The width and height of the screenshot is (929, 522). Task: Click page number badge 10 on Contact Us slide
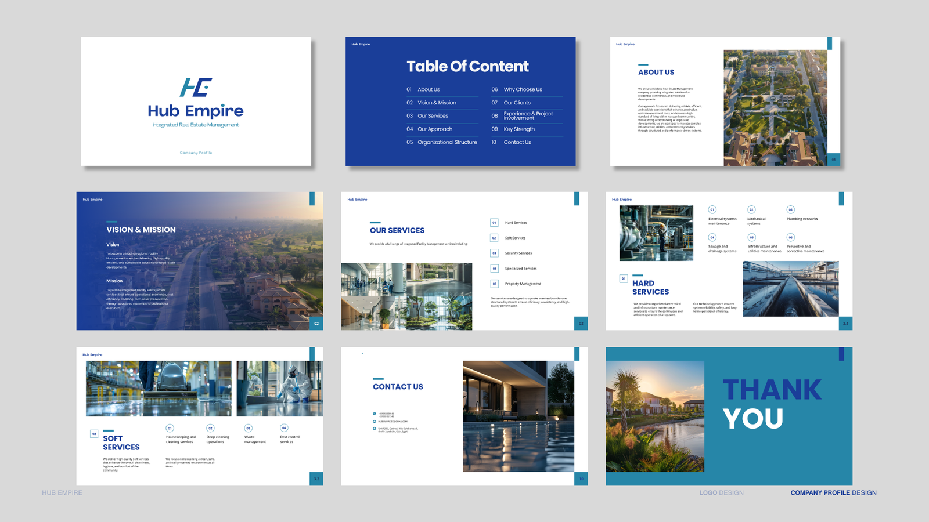click(x=581, y=478)
